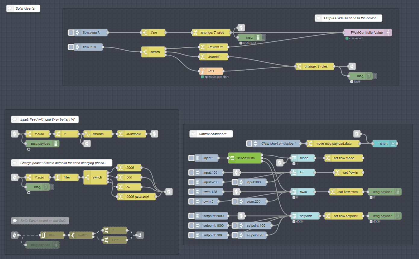Viewport: 419px width, 259px height.
Task: Select the link out node after in-smooth
Action: pyautogui.click(x=155, y=134)
